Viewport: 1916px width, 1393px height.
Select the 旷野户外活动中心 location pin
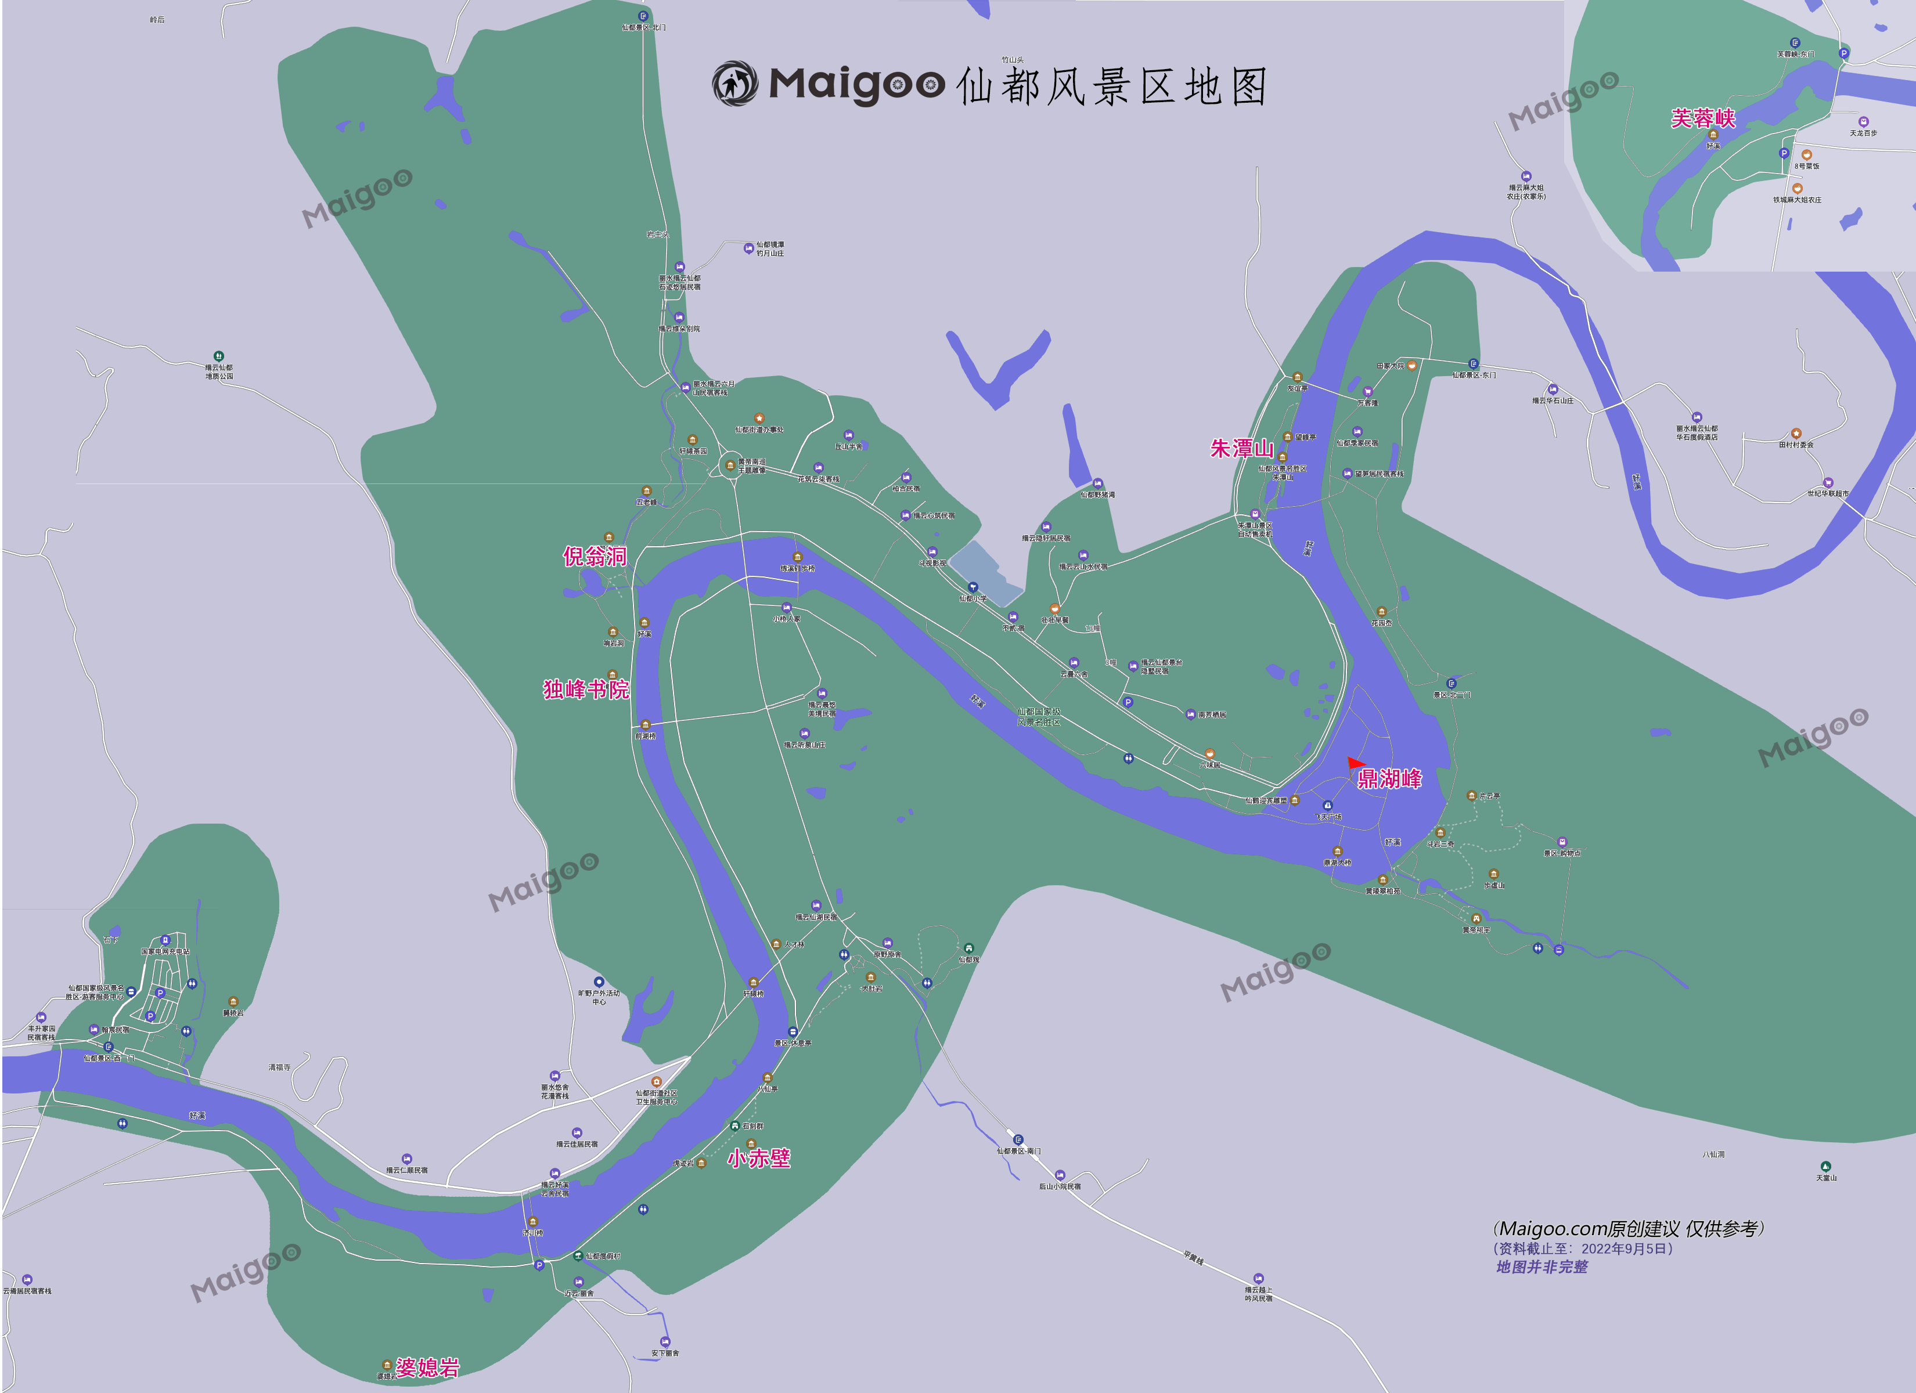tap(599, 981)
